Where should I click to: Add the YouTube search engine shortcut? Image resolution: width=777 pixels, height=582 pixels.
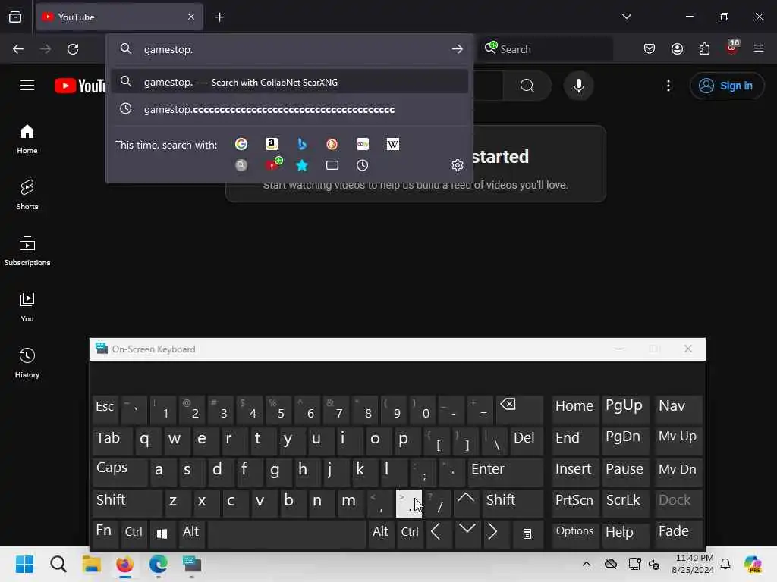coord(273,164)
